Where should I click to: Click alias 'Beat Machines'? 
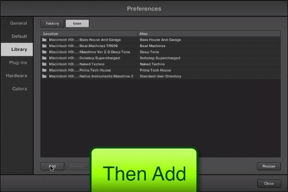(153, 46)
